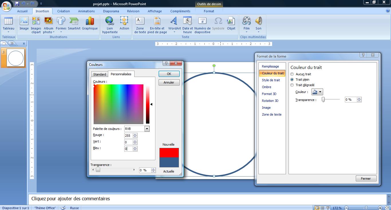This screenshot has height=210, width=391.
Task: Go to Style de trait settings
Action: [x=271, y=80]
